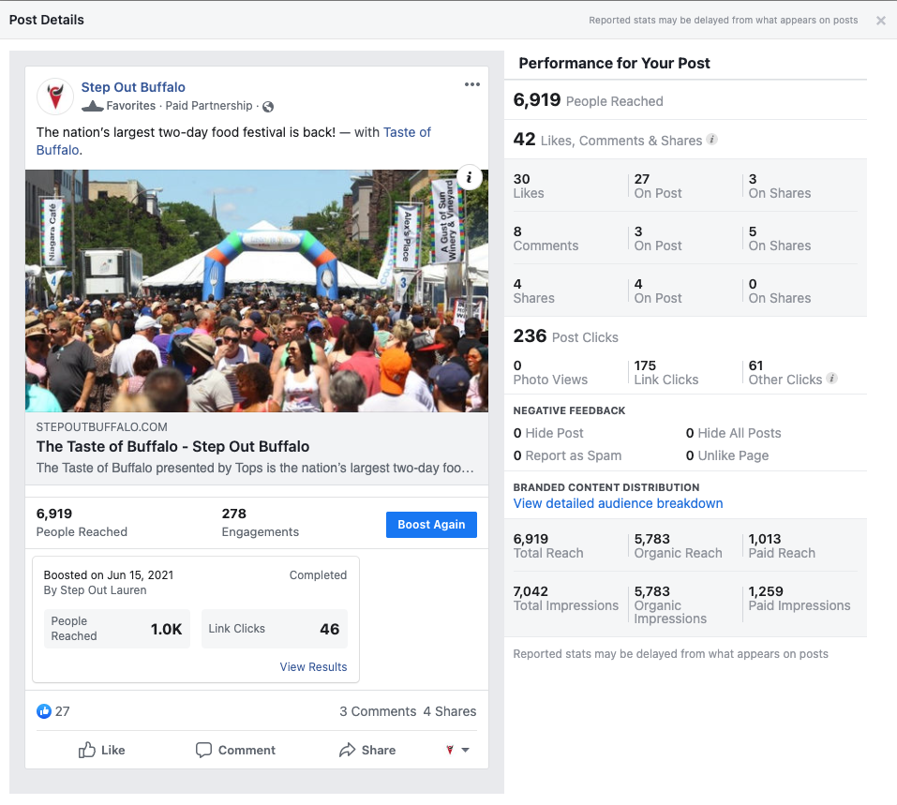Click the 1,013 Paid Reach stat
This screenshot has height=805, width=897.
click(782, 545)
